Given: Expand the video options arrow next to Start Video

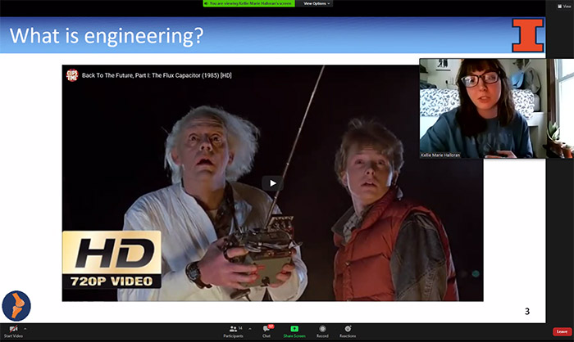Looking at the screenshot, I should 25,328.
